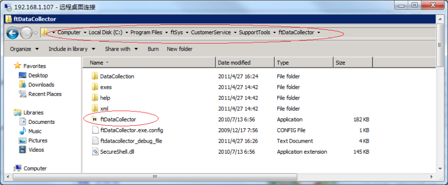Image resolution: width=448 pixels, height=185 pixels.
Task: Expand dropdown arrow after ftDataCollector breadcrumb
Action: click(x=318, y=32)
